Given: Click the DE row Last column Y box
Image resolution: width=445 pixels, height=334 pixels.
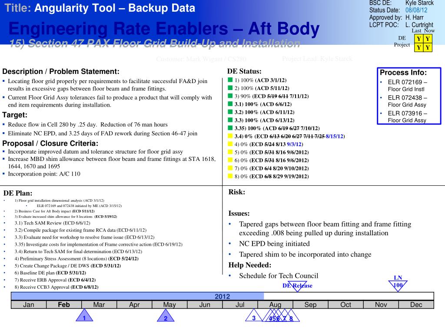Looking at the screenshot, I should [x=418, y=39].
